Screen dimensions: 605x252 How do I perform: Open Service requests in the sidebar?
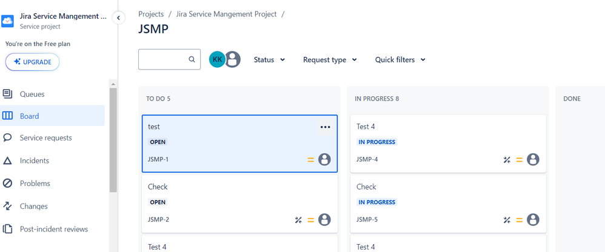click(x=52, y=138)
